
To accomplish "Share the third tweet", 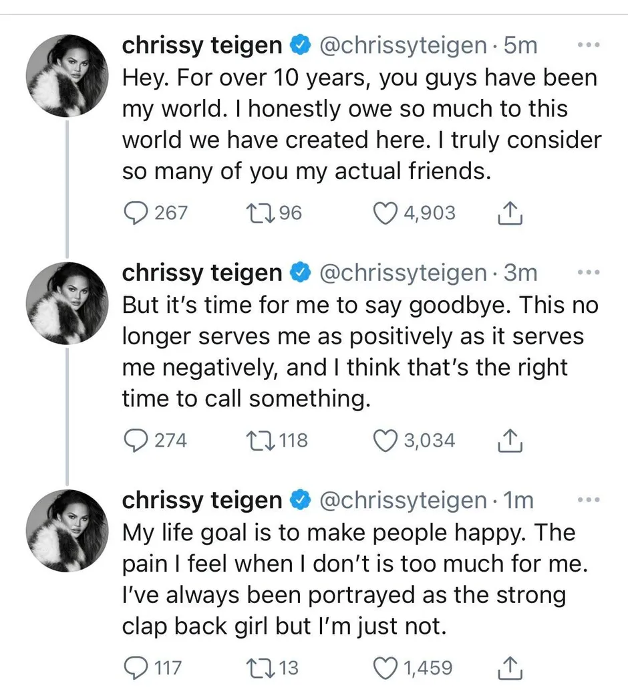I will point(511,666).
